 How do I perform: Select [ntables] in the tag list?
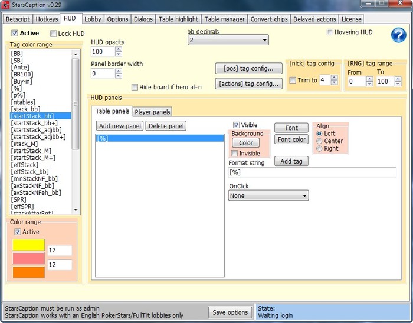click(x=23, y=102)
